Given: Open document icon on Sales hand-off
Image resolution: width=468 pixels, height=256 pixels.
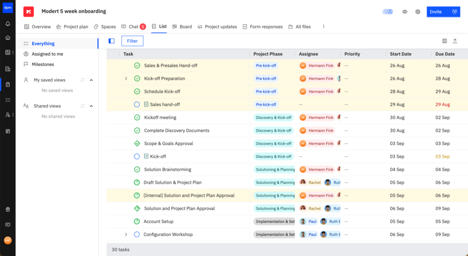Looking at the screenshot, I should click(x=146, y=104).
